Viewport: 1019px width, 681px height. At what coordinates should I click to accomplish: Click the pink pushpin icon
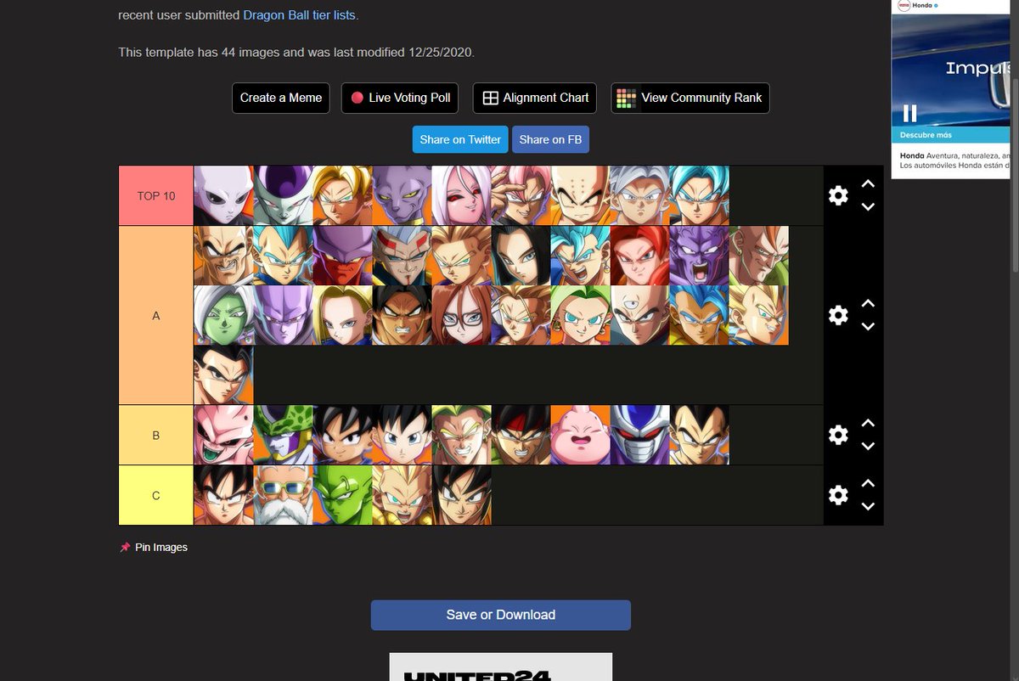pyautogui.click(x=126, y=548)
